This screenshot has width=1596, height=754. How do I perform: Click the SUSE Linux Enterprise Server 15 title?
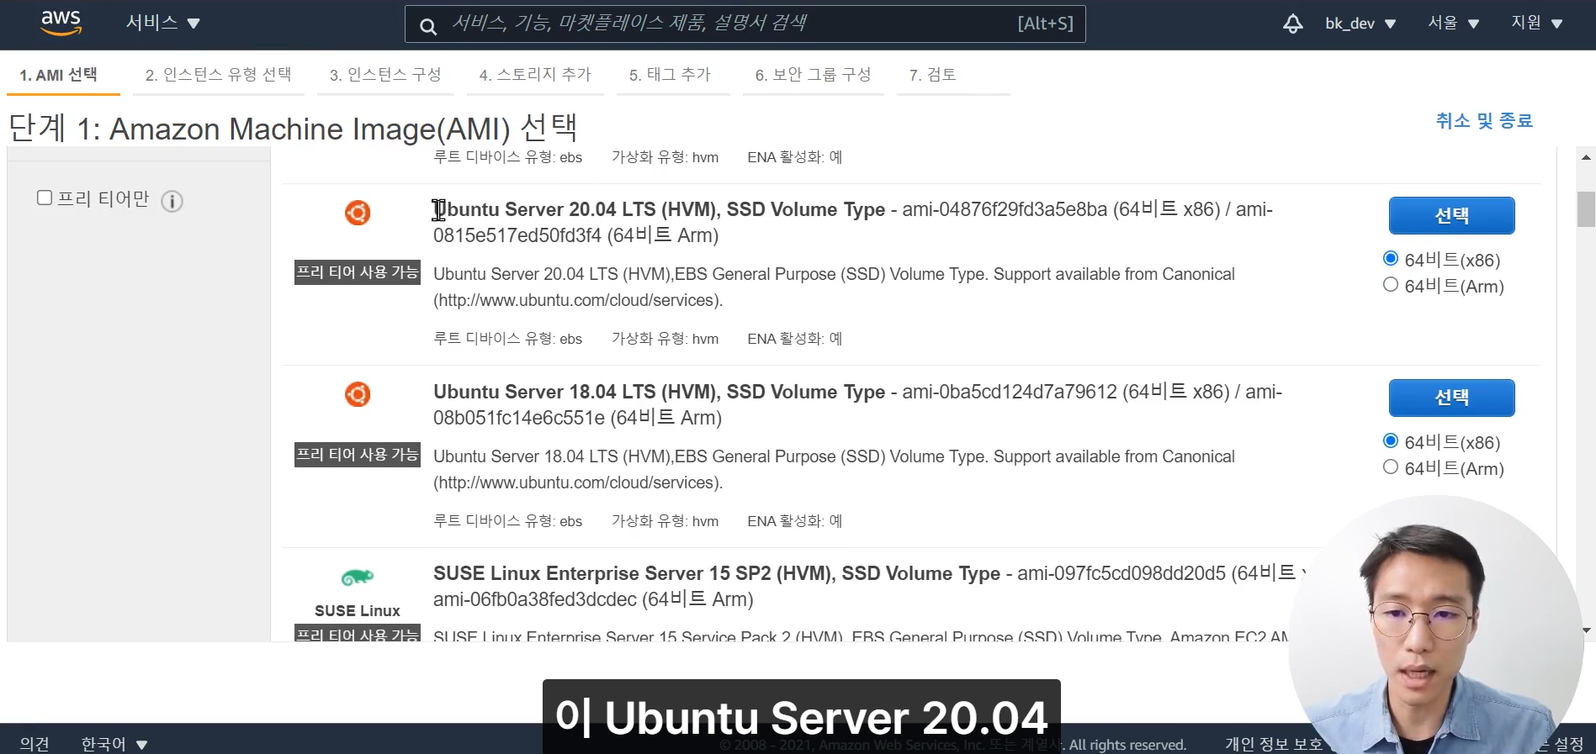(x=717, y=573)
